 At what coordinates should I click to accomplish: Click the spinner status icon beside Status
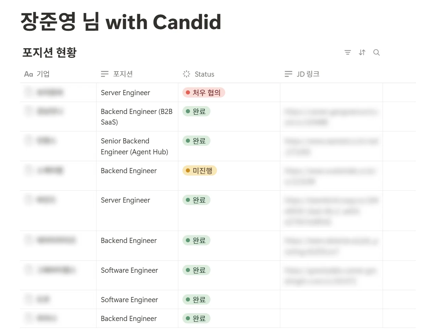click(x=186, y=74)
